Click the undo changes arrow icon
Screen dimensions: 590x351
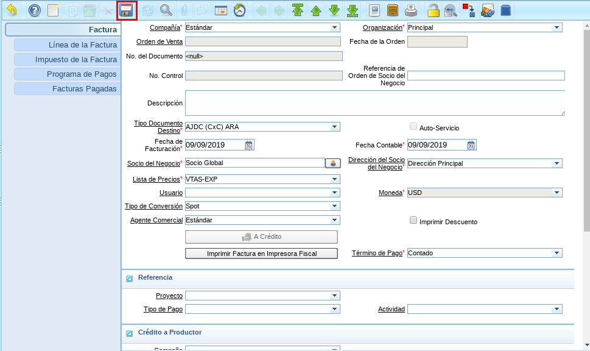tap(12, 10)
